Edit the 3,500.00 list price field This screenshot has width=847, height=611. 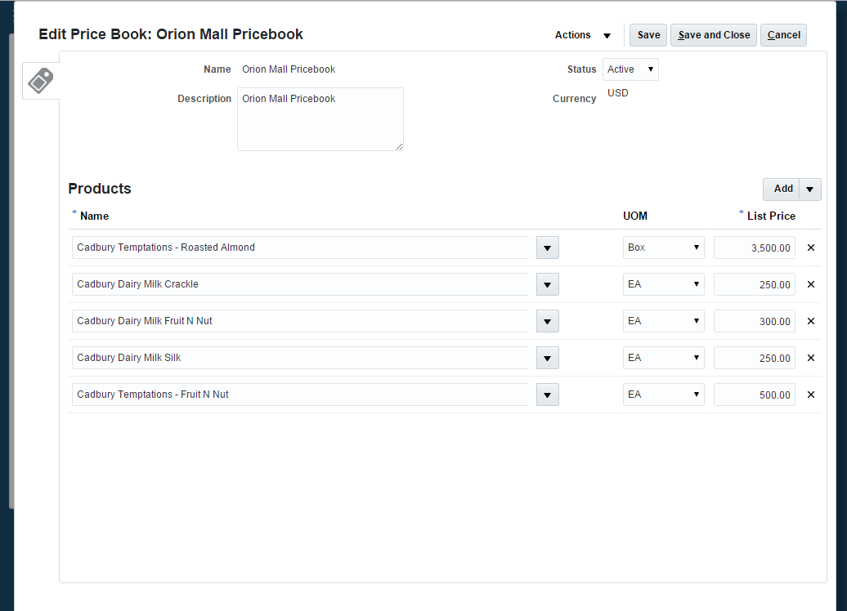click(x=754, y=248)
